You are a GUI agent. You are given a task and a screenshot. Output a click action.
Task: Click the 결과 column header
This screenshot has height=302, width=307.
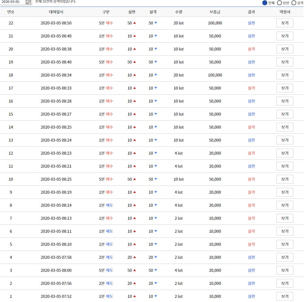(x=251, y=12)
